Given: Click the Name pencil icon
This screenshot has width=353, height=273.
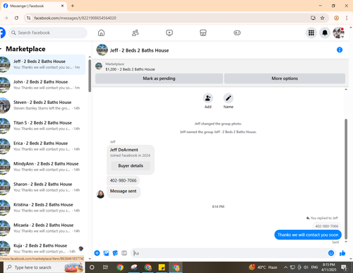Looking at the screenshot, I should 228,98.
